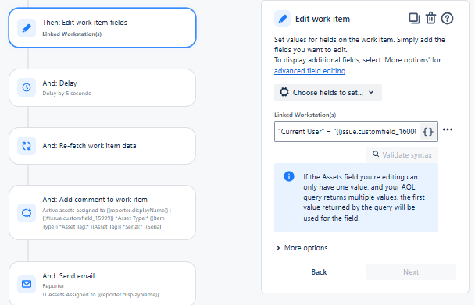Click the refresh arrows icon on the Re-fetch step
The width and height of the screenshot is (475, 305).
click(x=27, y=146)
